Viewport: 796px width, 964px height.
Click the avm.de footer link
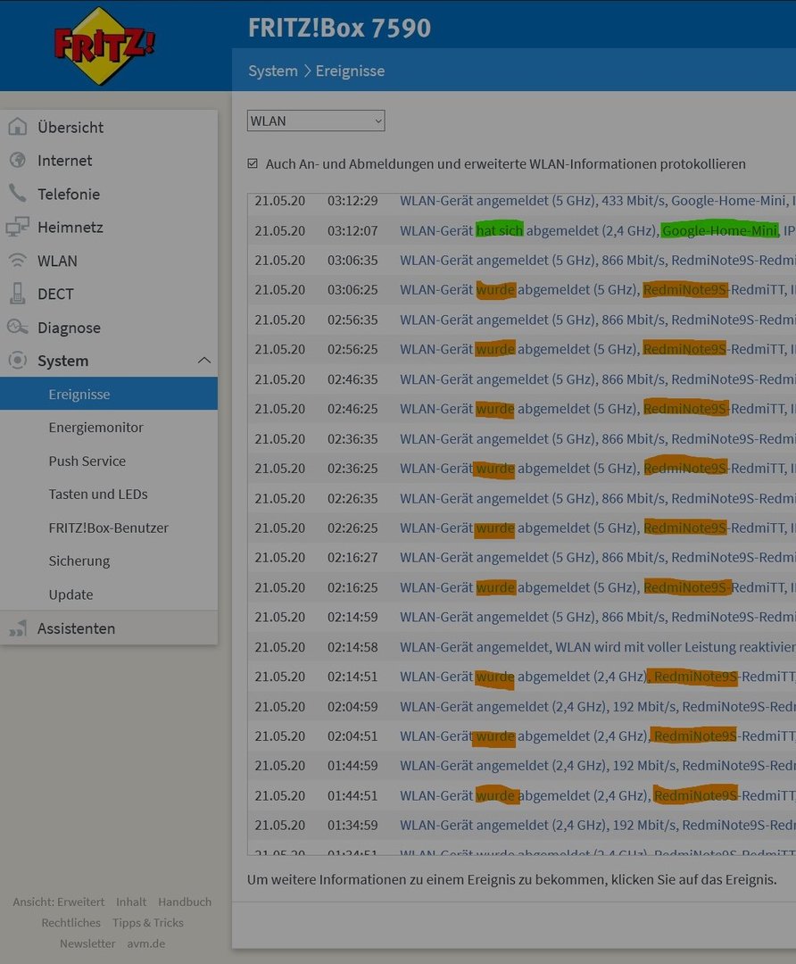(x=145, y=943)
